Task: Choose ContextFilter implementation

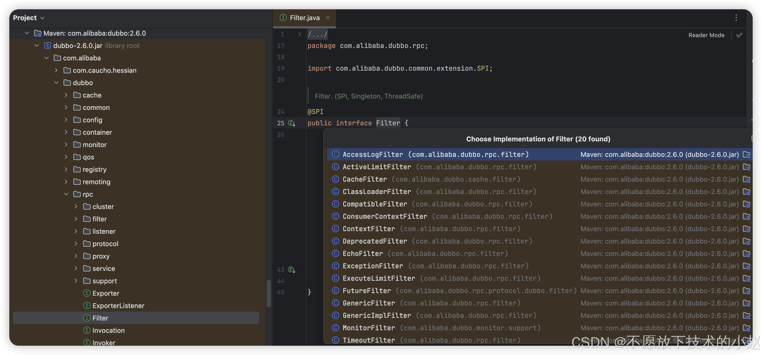Action: pyautogui.click(x=539, y=229)
